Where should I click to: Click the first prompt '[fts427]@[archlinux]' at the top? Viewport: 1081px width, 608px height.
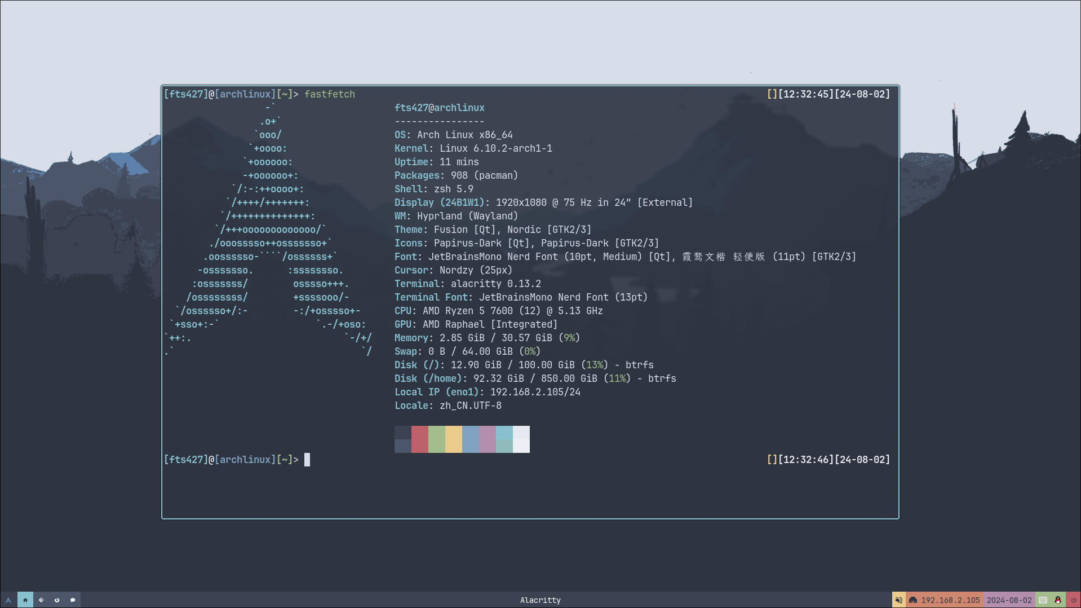click(x=220, y=94)
